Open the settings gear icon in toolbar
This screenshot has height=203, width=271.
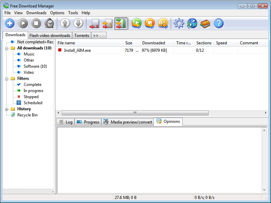click(179, 23)
